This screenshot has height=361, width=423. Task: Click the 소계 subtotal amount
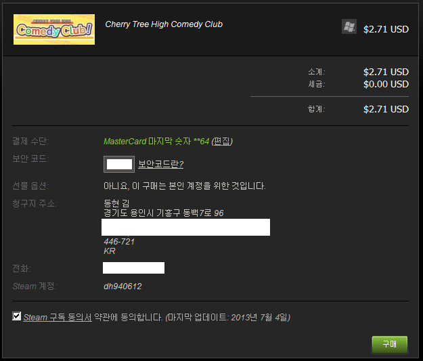coord(386,72)
